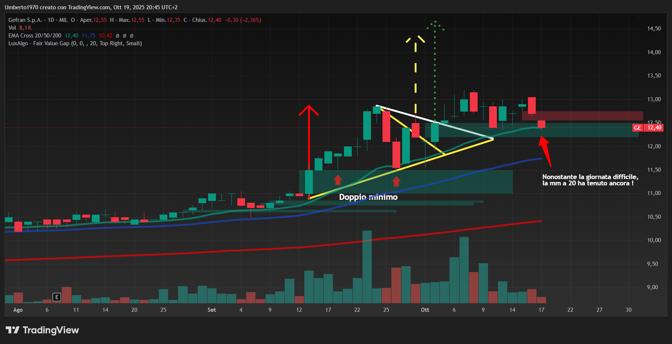672x344 pixels.
Task: Select the EMA Cross 20/50/200 indicator legend
Action: (x=35, y=36)
